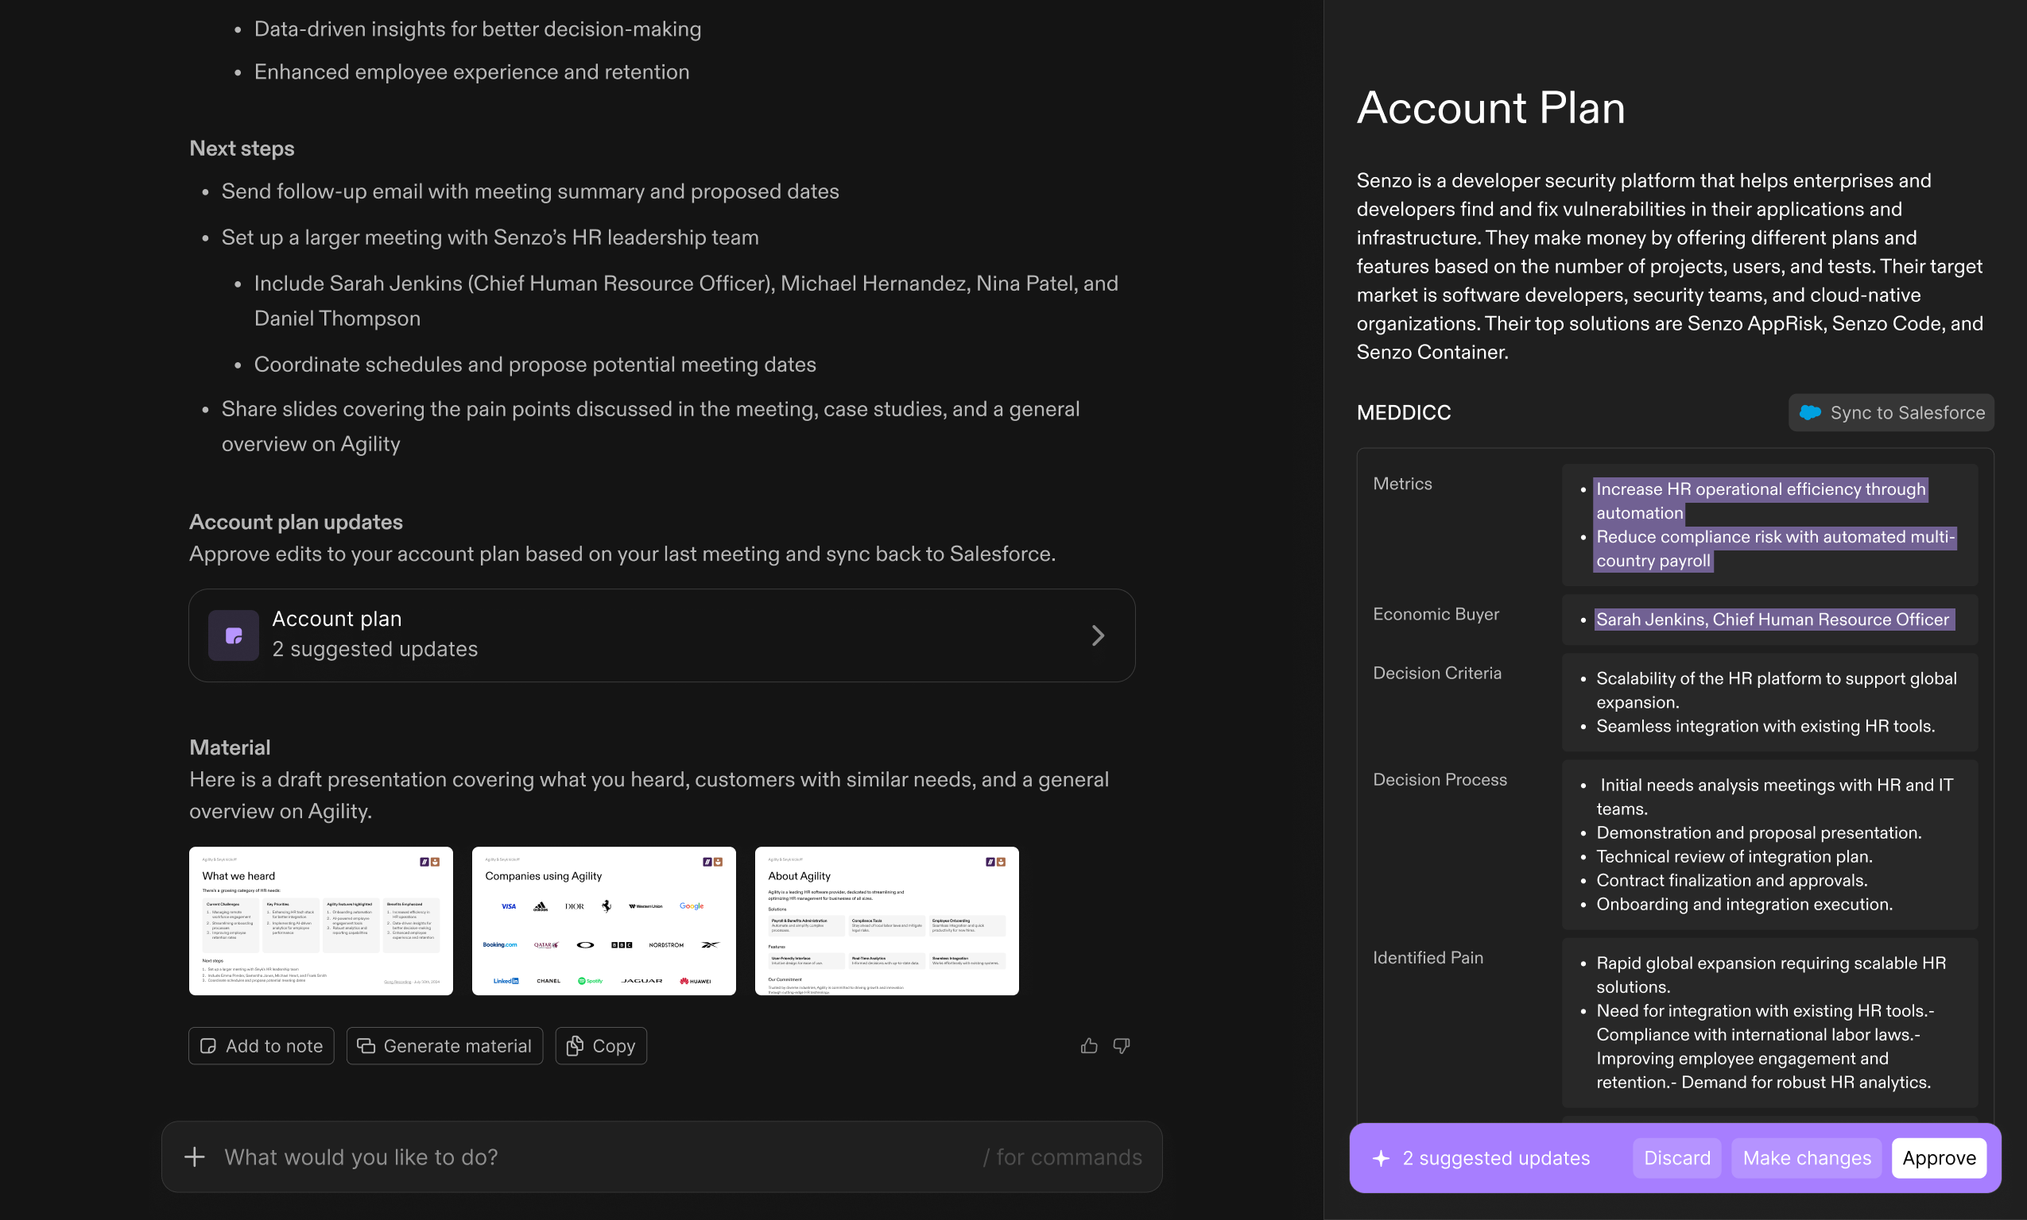Image resolution: width=2027 pixels, height=1220 pixels.
Task: Click Generate material button
Action: pyautogui.click(x=445, y=1046)
